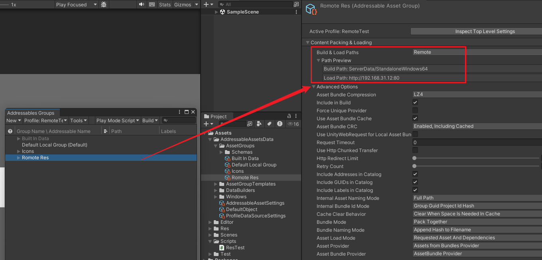The image size is (542, 260).
Task: Select the AddressableAssetSettings asset icon
Action: [x=222, y=203]
